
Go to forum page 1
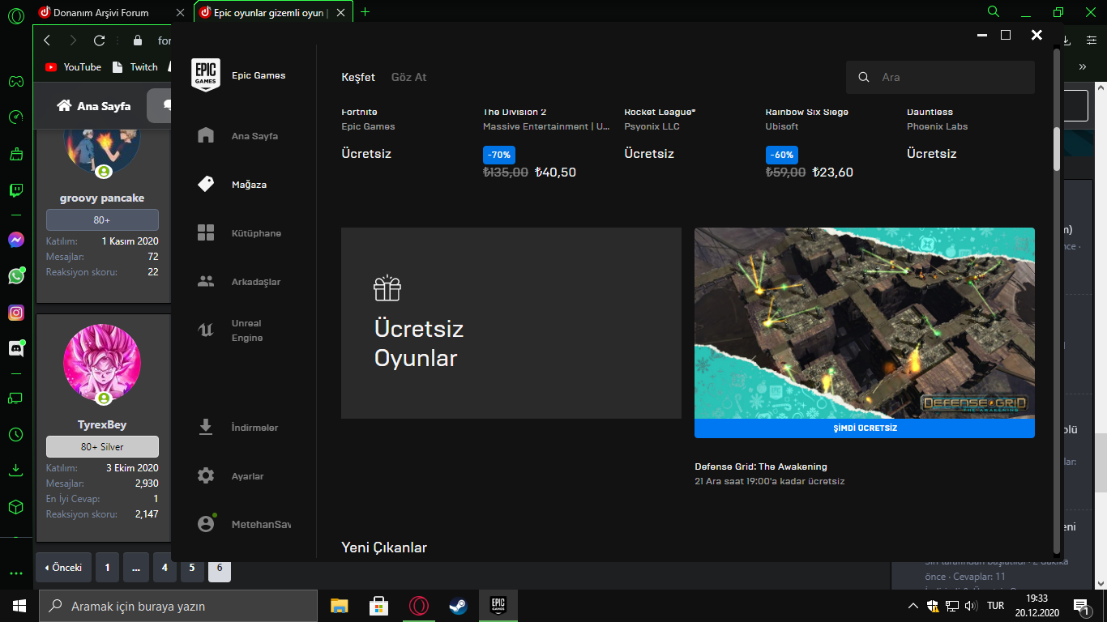coord(107,568)
